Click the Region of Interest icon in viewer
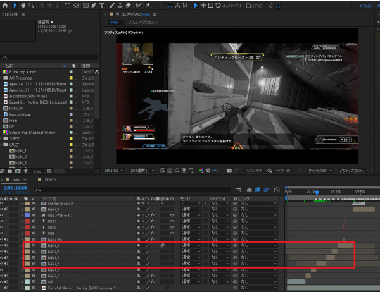The image size is (380, 292). click(184, 170)
